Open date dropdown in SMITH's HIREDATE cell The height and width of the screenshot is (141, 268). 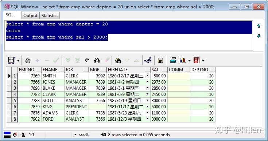(x=147, y=76)
